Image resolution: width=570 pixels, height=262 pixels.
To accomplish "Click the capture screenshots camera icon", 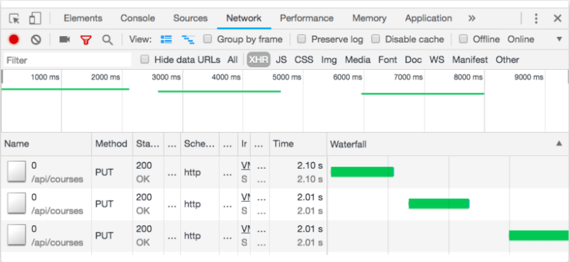I will tap(64, 39).
